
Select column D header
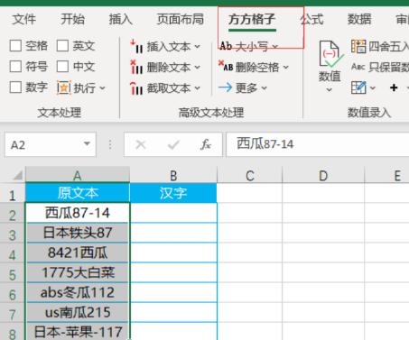coord(323,175)
